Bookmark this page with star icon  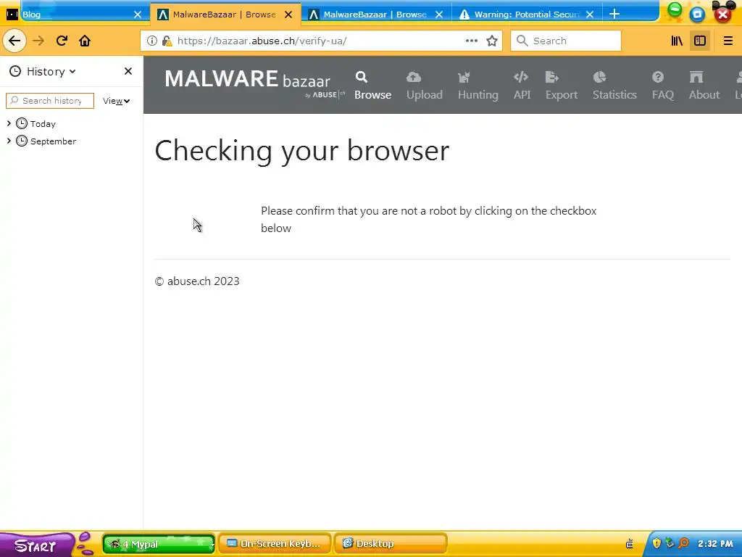coord(492,41)
